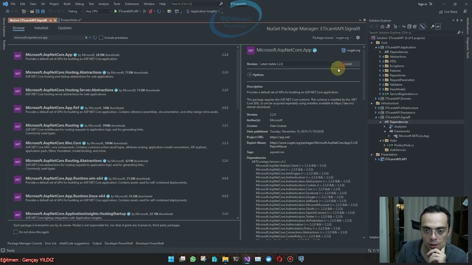Click the Solution Explorer search magnifier icon
Image resolution: width=472 pixels, height=265 pixels.
(459, 32)
